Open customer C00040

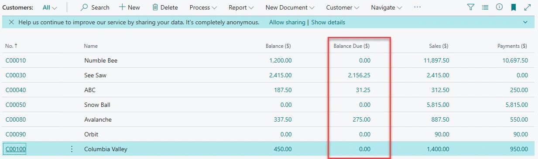tap(16, 90)
